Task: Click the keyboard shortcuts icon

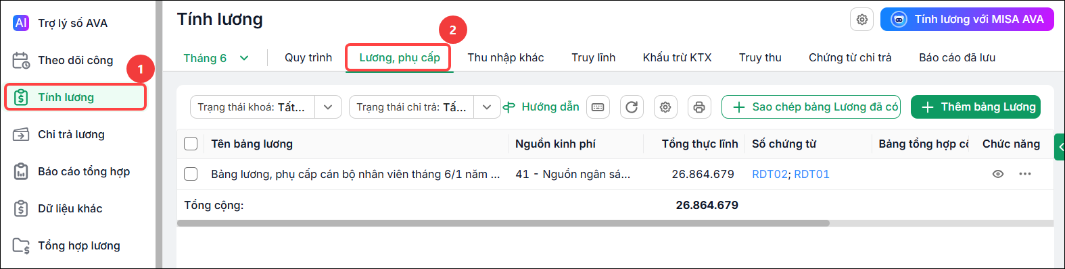Action: [598, 107]
